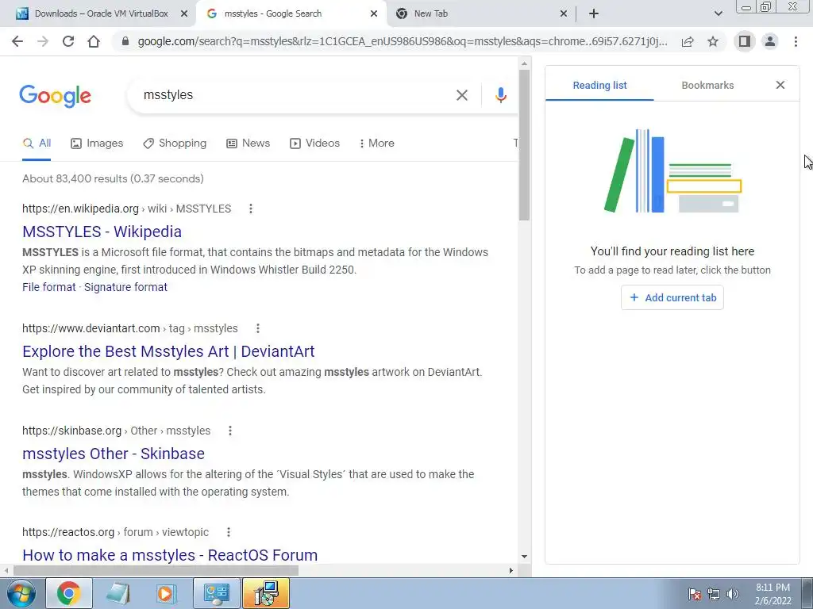Screen dimensions: 813x609
Task: Reload the current page
Action: tap(68, 41)
